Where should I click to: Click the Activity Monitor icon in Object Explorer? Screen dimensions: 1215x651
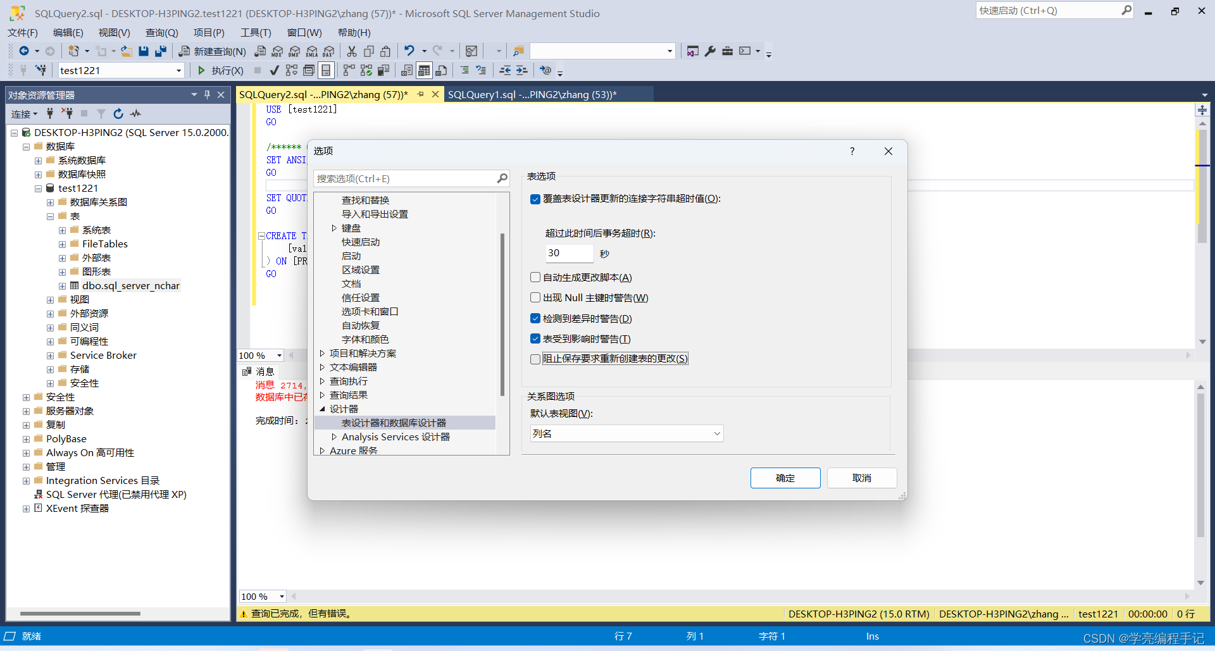[x=135, y=114]
